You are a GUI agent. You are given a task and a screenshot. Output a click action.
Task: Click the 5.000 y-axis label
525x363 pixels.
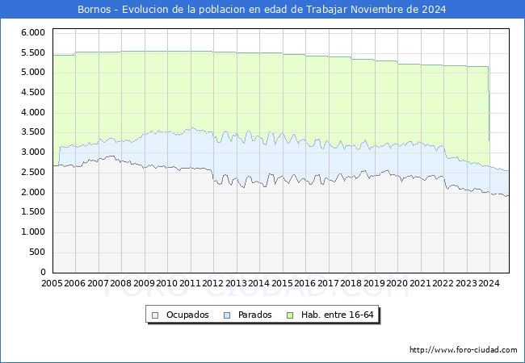33,73
